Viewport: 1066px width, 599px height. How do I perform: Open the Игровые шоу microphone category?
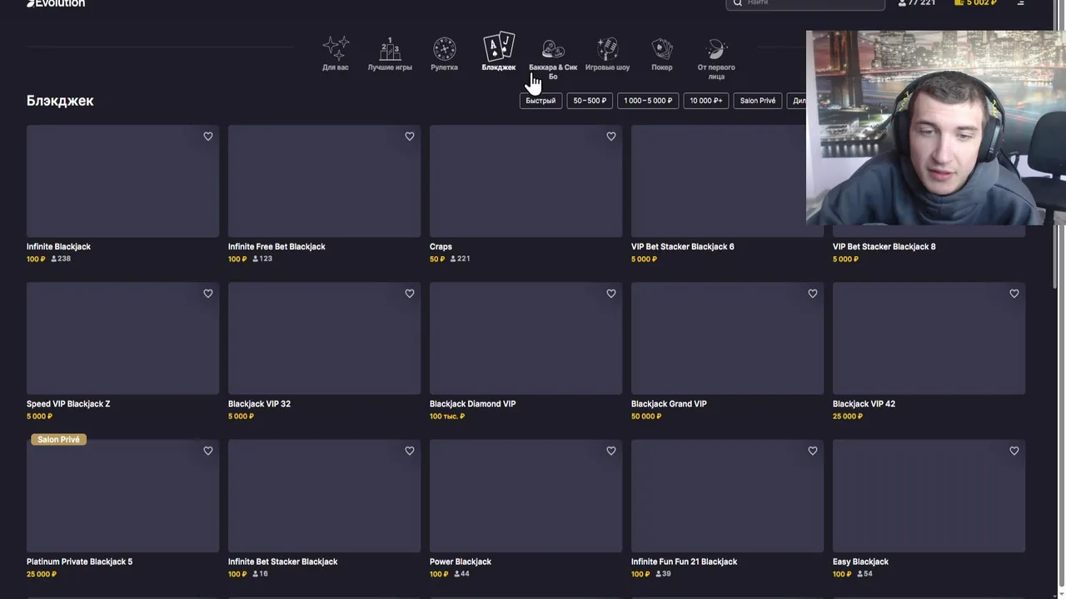[x=607, y=54]
